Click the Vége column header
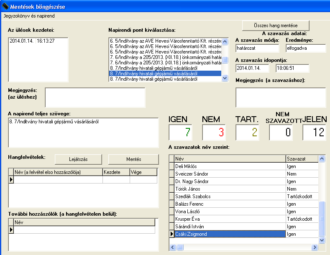This screenshot has height=255, width=330. (143, 172)
